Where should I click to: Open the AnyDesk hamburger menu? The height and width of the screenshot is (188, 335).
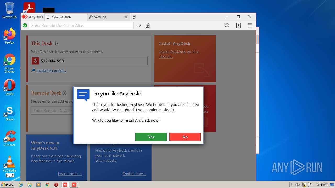tap(250, 25)
